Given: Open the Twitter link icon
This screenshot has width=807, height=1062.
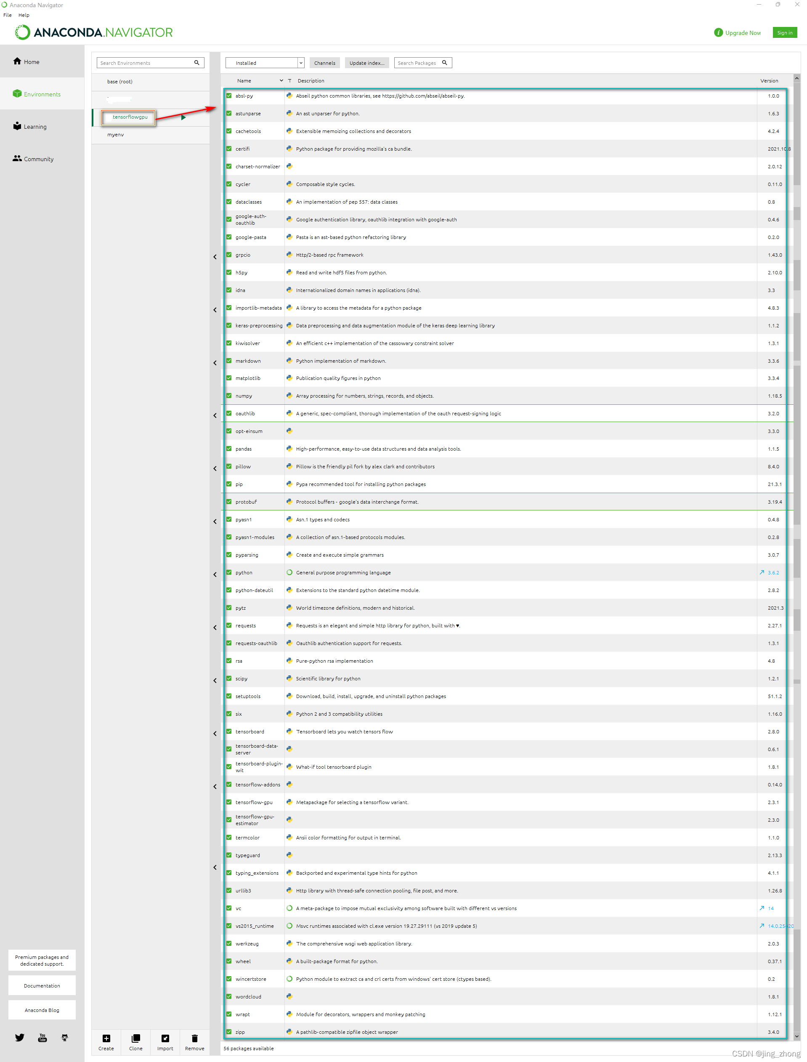Looking at the screenshot, I should [x=20, y=1038].
